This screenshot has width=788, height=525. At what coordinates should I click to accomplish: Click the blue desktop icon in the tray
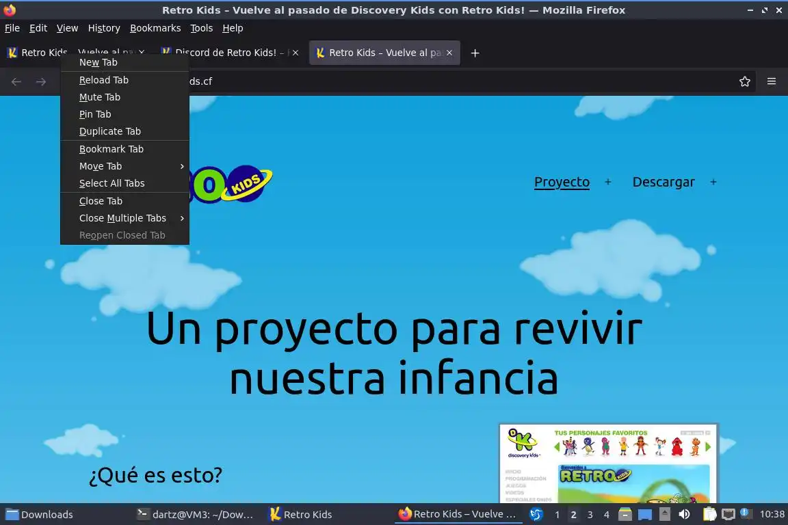pyautogui.click(x=645, y=515)
